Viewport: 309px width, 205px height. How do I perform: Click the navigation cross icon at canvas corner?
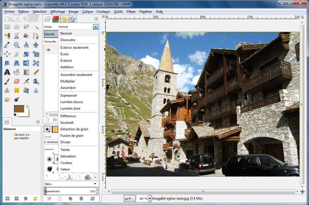302,192
